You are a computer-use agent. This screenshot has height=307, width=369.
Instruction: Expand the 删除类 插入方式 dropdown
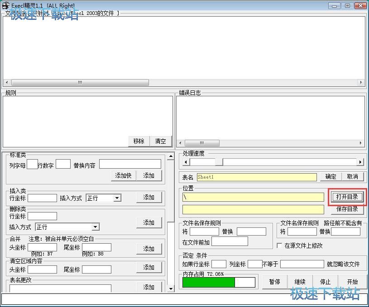(x=95, y=227)
